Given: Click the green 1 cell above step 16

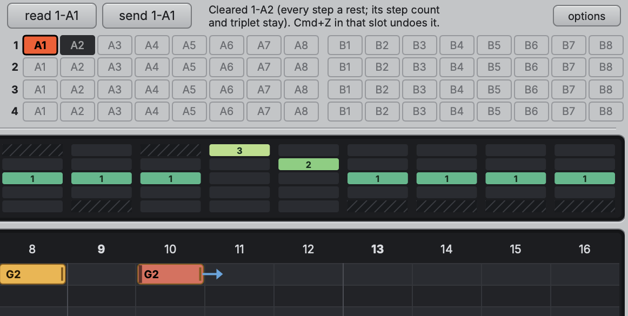Looking at the screenshot, I should tap(585, 178).
